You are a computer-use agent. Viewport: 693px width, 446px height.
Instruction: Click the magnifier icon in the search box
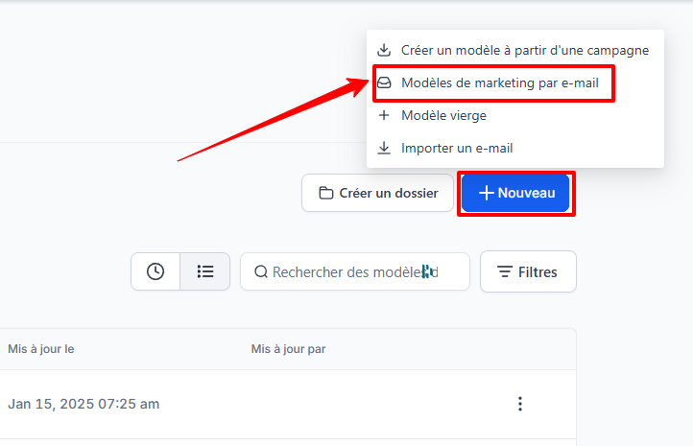(260, 271)
